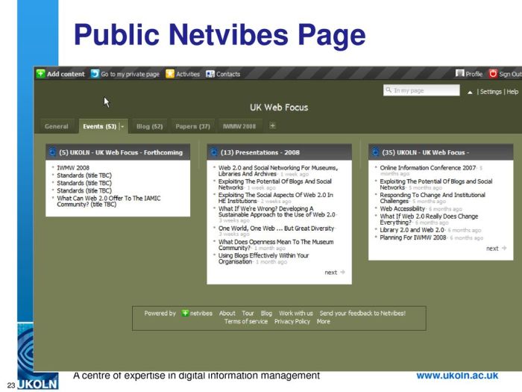The width and height of the screenshot is (522, 392).
Task: Click the Contacts card icon
Action: point(210,74)
